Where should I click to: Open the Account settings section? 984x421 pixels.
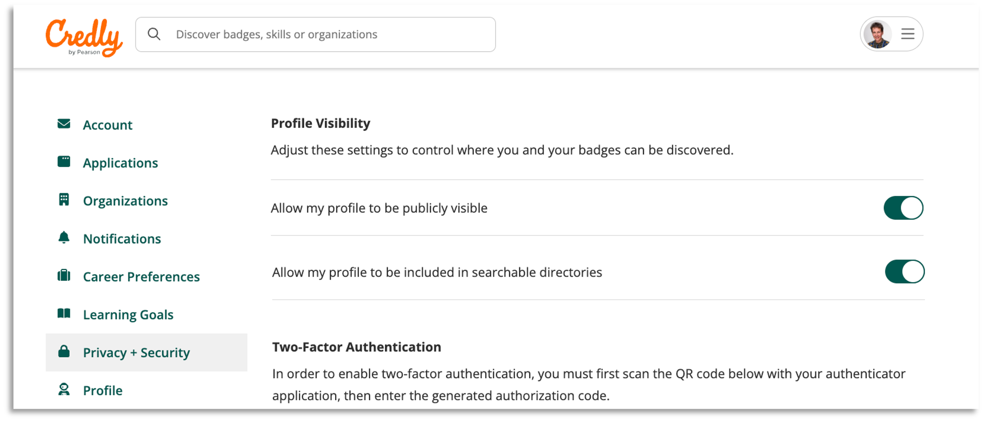pos(108,125)
